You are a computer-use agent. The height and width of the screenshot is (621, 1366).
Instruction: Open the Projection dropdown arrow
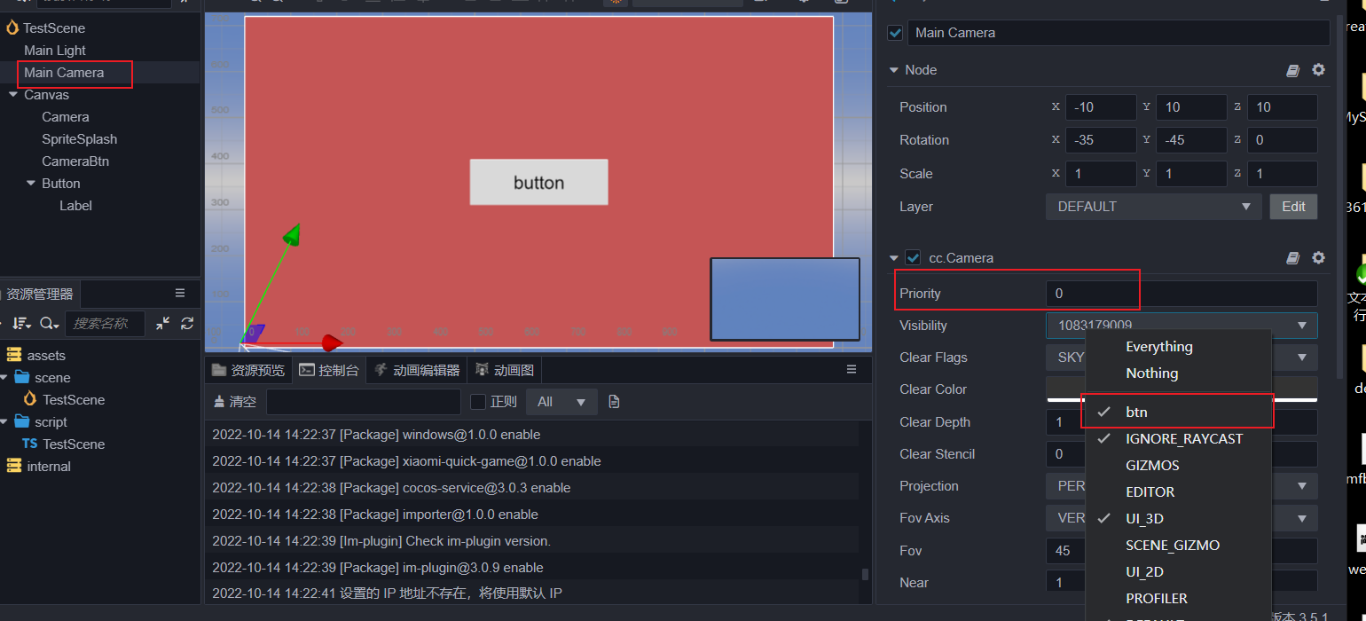tap(1302, 486)
